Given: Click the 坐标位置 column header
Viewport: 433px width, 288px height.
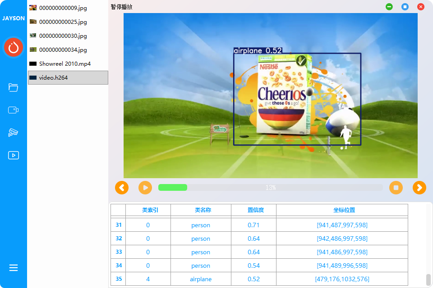Looking at the screenshot, I should 342,210.
